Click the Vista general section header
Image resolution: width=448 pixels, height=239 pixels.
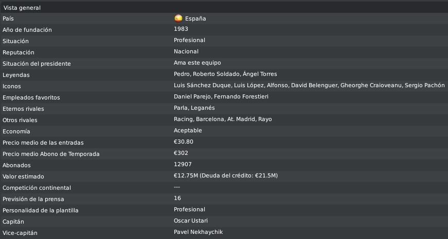tap(224, 8)
